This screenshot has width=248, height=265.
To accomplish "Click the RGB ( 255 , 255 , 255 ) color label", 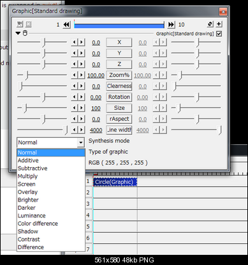I will point(118,163).
